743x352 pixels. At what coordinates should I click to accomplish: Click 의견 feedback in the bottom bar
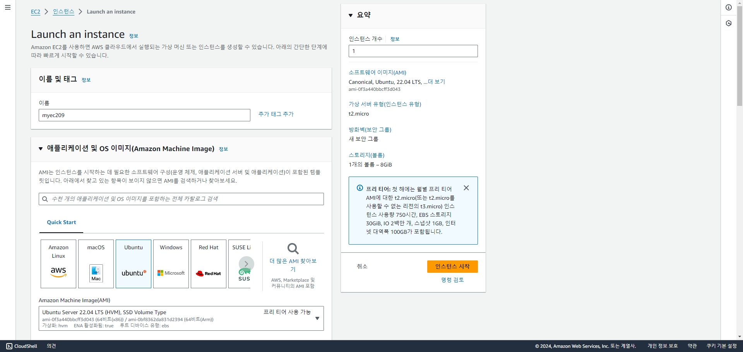(51, 346)
